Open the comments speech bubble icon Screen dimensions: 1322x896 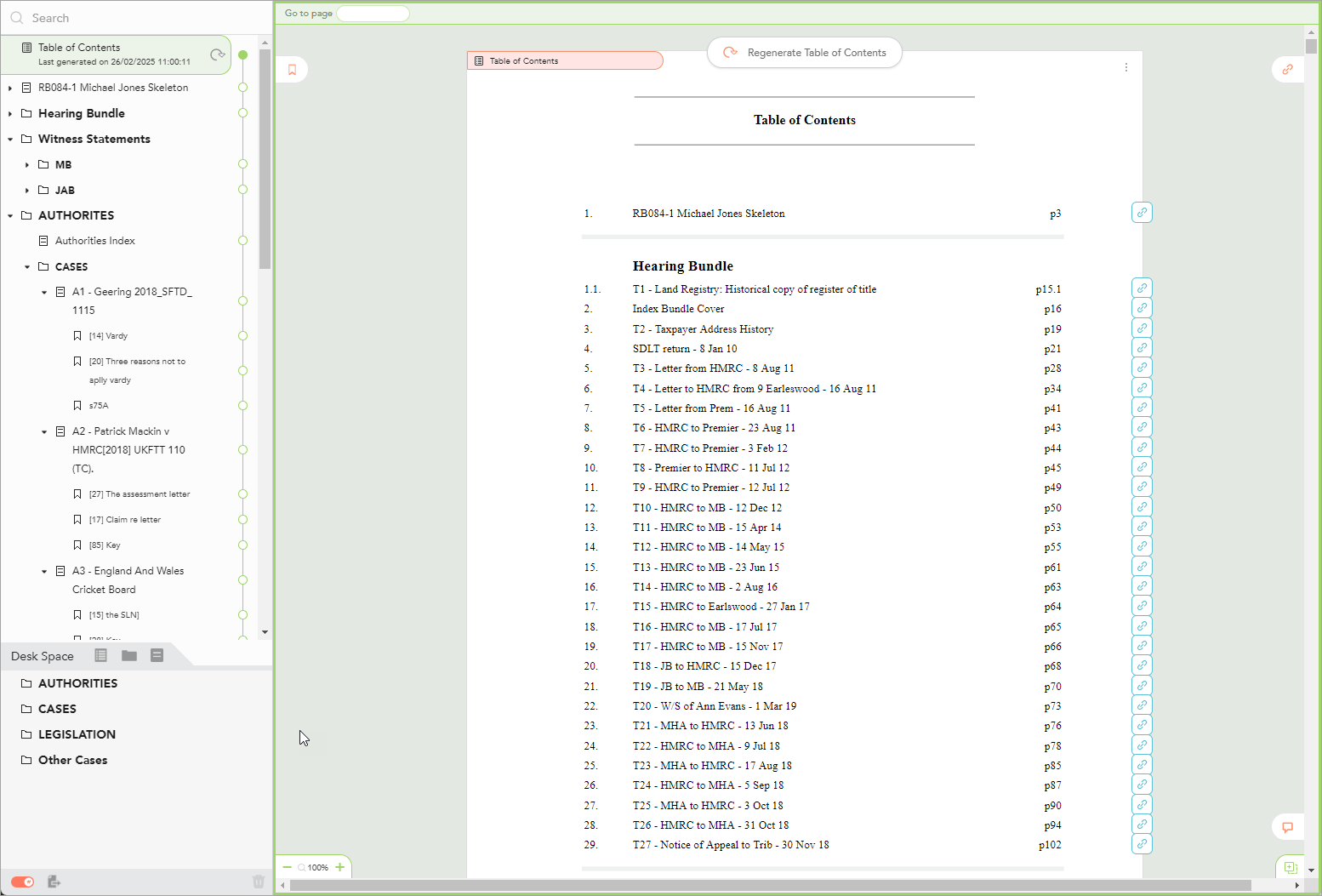tap(1287, 827)
